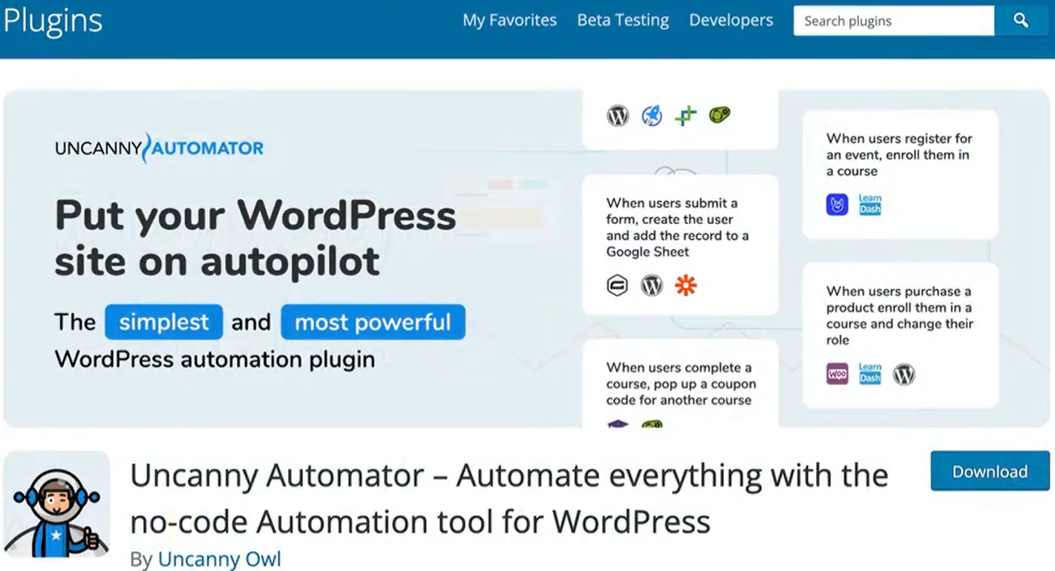Viewport: 1055px width, 571px height.
Task: Click the search magnifier icon button
Action: [1022, 21]
